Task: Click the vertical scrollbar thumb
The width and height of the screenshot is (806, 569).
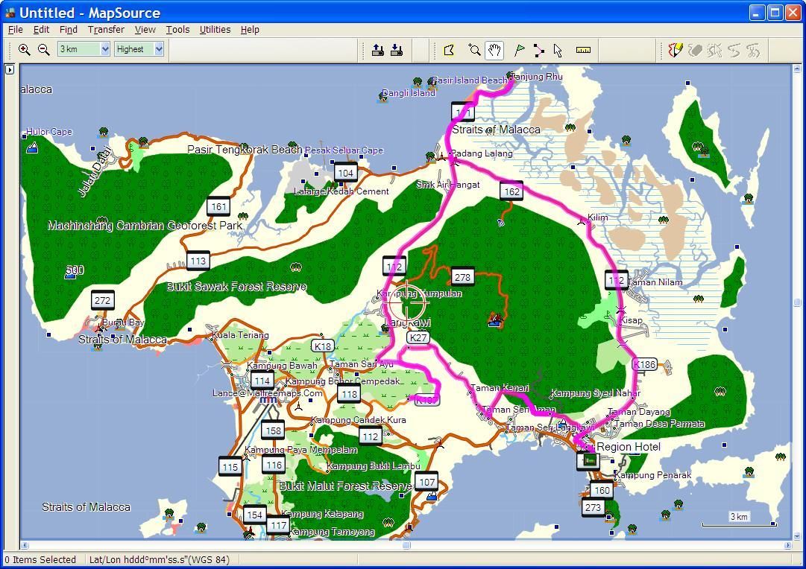Action: pyautogui.click(x=797, y=302)
